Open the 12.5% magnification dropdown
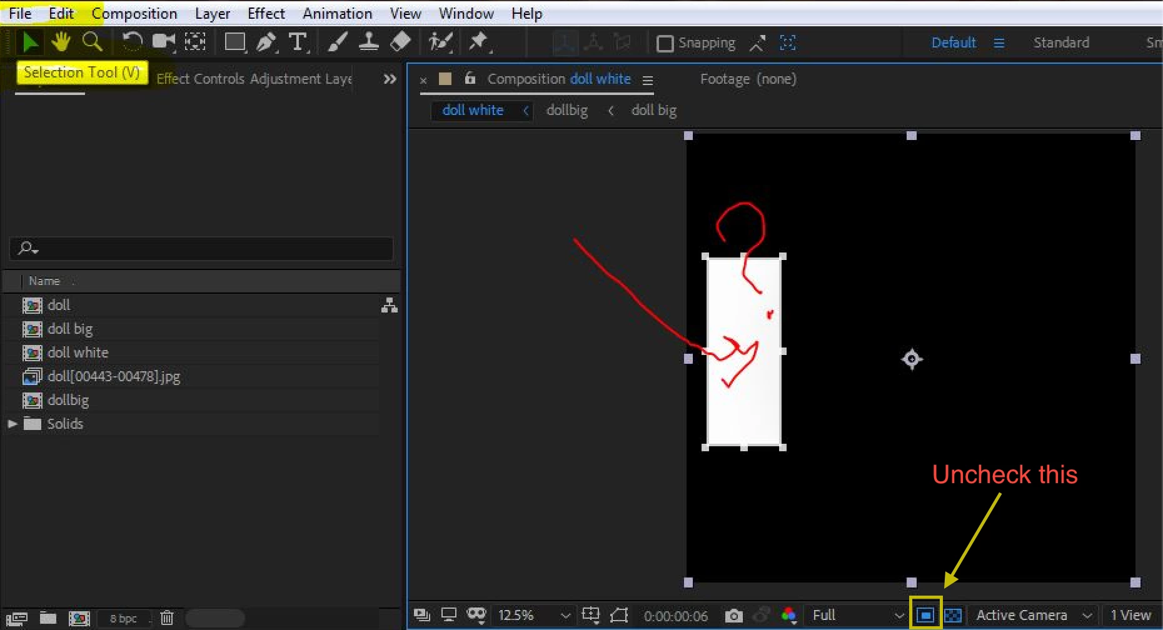 [x=533, y=616]
